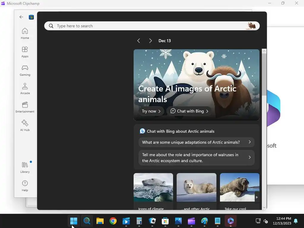Click the Store back arrow
304x228 pixels.
(21, 17)
